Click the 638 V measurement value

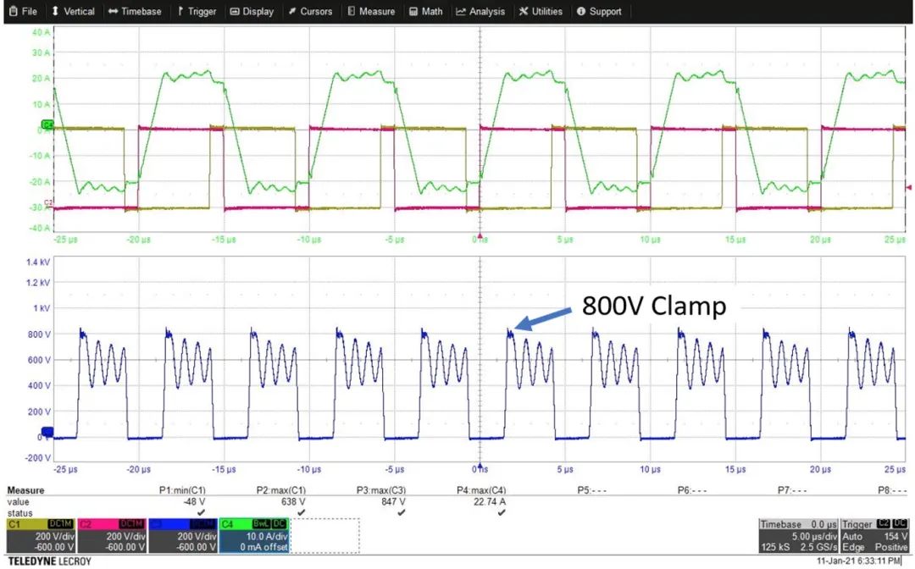[293, 501]
